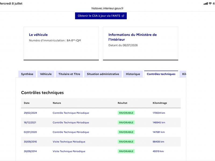Select the 29/02/2024 inspection row date
215x161 pixels.
tap(30, 113)
